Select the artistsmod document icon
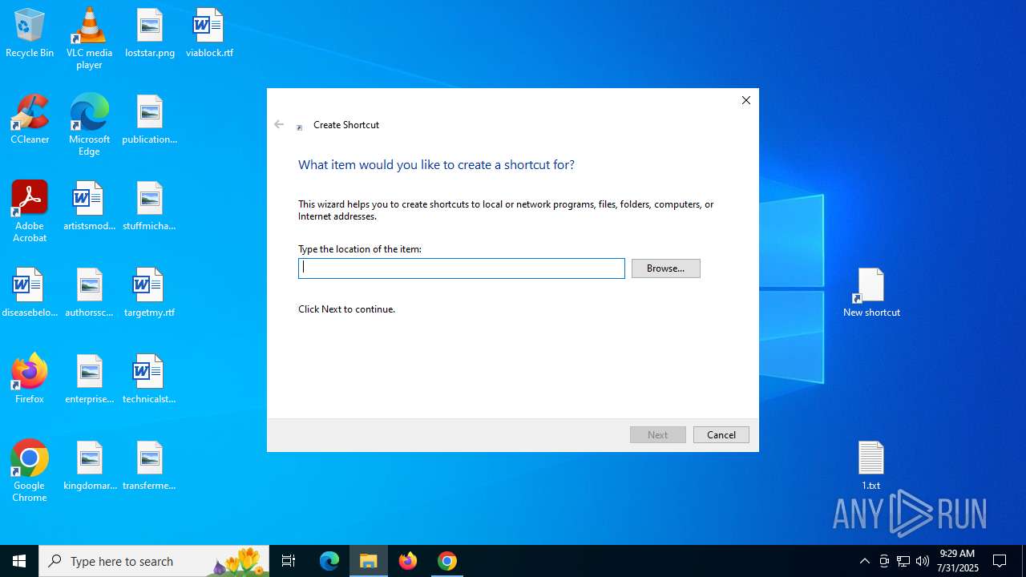Image resolution: width=1026 pixels, height=577 pixels. click(x=89, y=207)
